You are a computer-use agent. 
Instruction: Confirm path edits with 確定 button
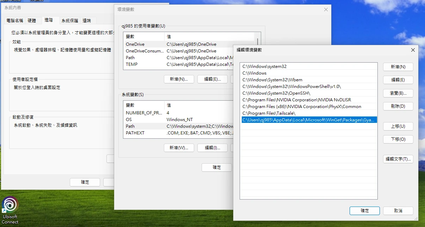tap(364, 210)
